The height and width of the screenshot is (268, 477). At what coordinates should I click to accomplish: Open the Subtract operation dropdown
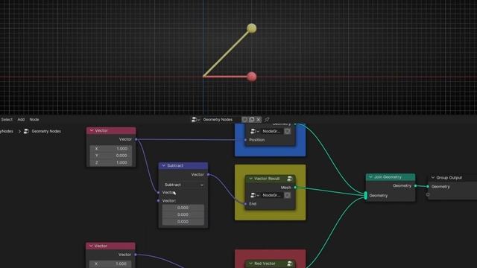tap(183, 185)
